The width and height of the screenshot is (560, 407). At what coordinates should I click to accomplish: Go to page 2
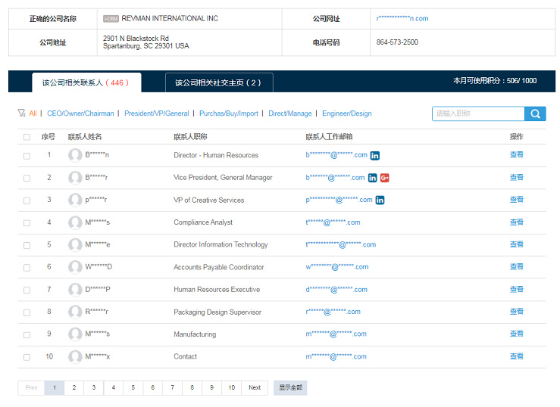[x=74, y=388]
